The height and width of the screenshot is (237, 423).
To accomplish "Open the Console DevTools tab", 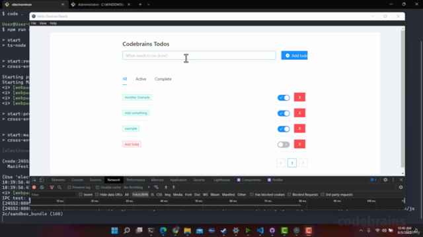I will 77,180.
